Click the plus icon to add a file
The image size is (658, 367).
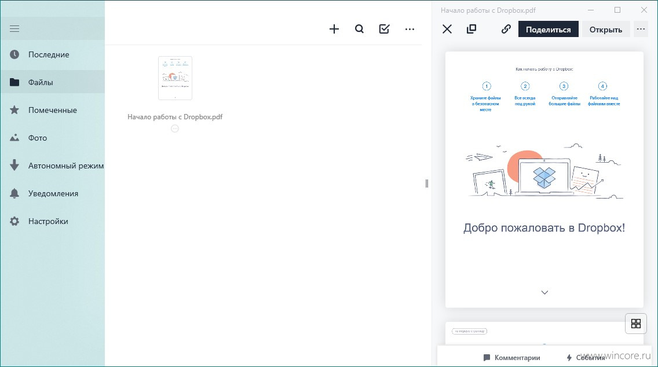tap(334, 29)
